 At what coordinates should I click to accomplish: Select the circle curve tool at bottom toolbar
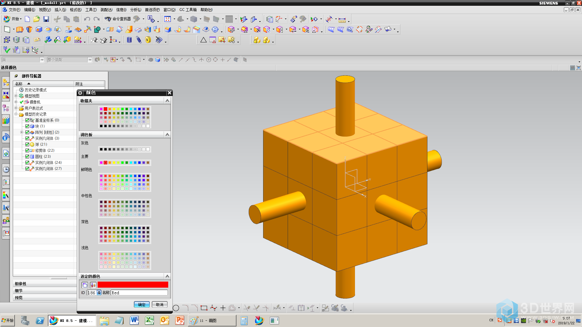pos(176,308)
